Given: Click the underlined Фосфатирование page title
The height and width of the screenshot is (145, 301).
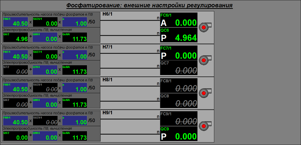Looking at the screenshot, I should [149, 5].
